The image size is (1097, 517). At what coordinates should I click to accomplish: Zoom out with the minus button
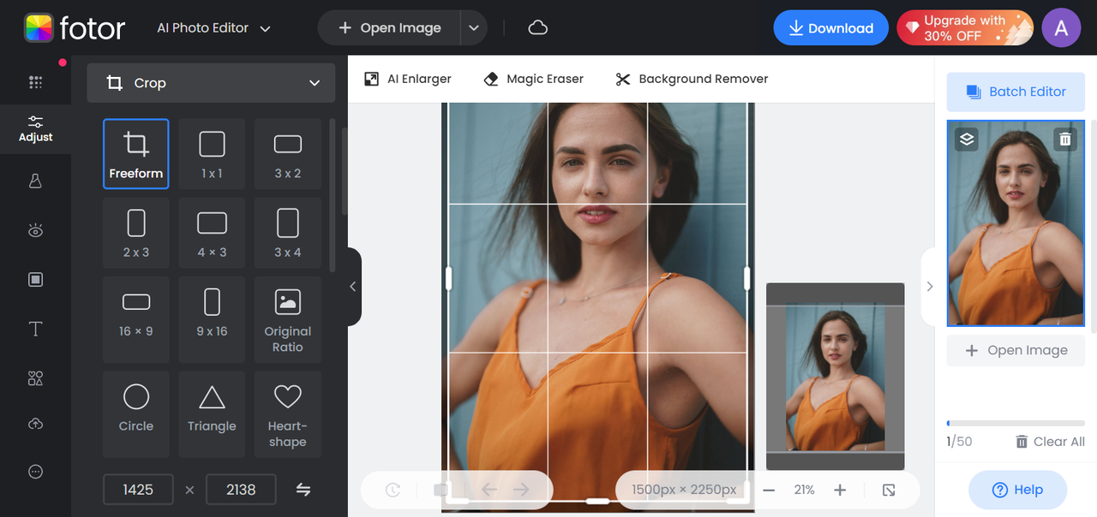tap(769, 490)
